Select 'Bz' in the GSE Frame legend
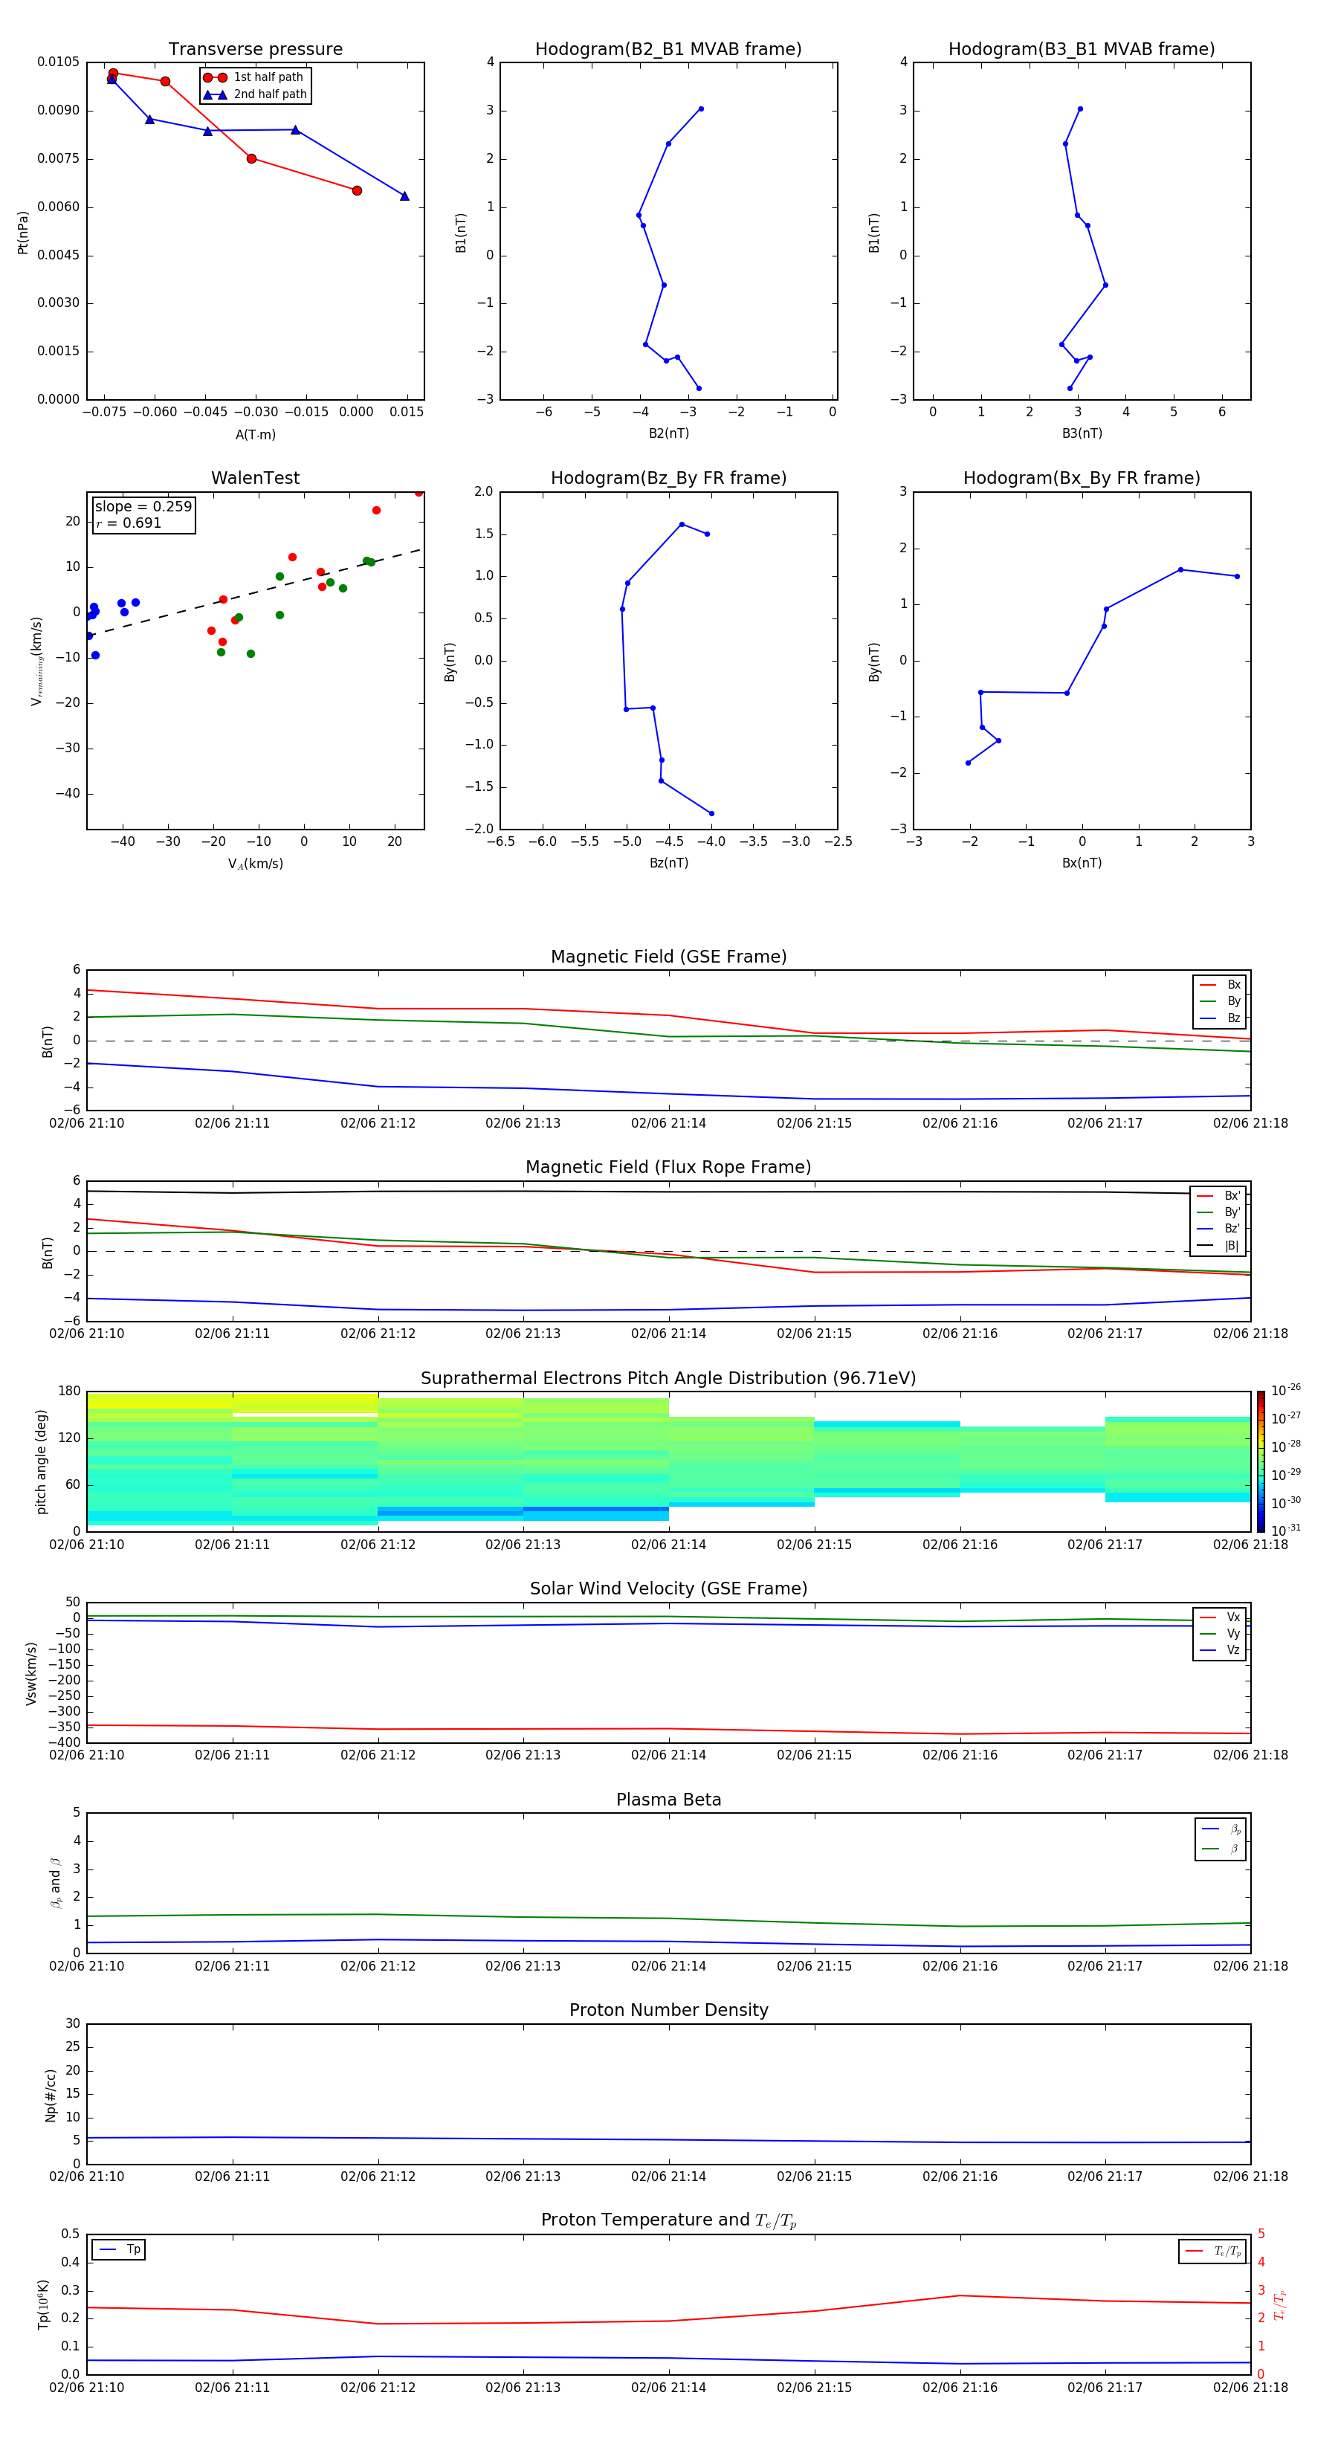This screenshot has height=2453, width=1338. 1220,1018
